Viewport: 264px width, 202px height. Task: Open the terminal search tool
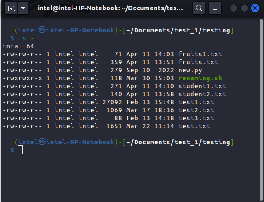click(x=199, y=8)
